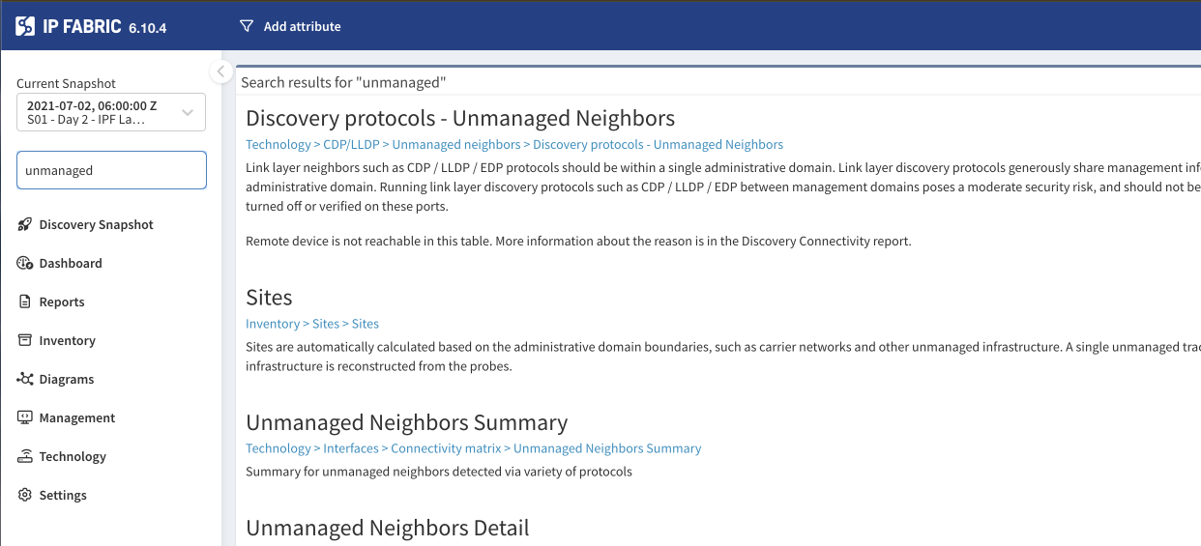Image resolution: width=1201 pixels, height=546 pixels.
Task: Open the Technology menu label
Action: pos(73,456)
